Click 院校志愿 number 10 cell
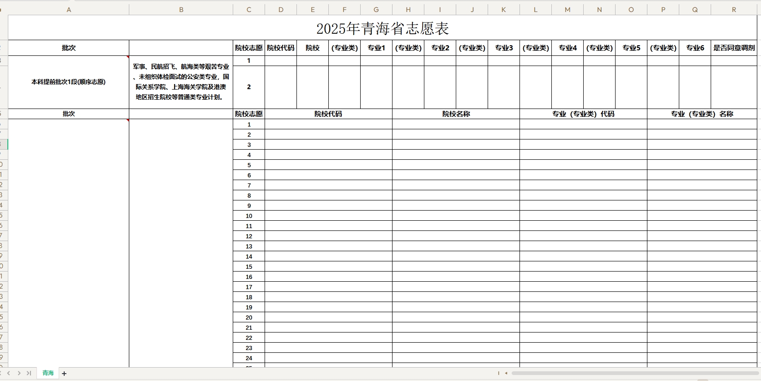This screenshot has width=761, height=381. 249,216
